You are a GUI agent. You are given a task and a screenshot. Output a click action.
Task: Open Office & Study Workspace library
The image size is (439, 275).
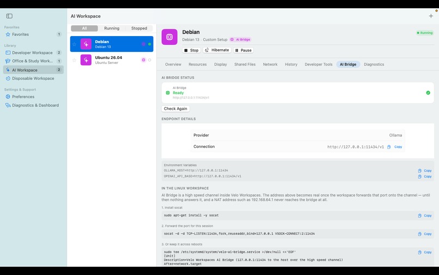coord(33,61)
